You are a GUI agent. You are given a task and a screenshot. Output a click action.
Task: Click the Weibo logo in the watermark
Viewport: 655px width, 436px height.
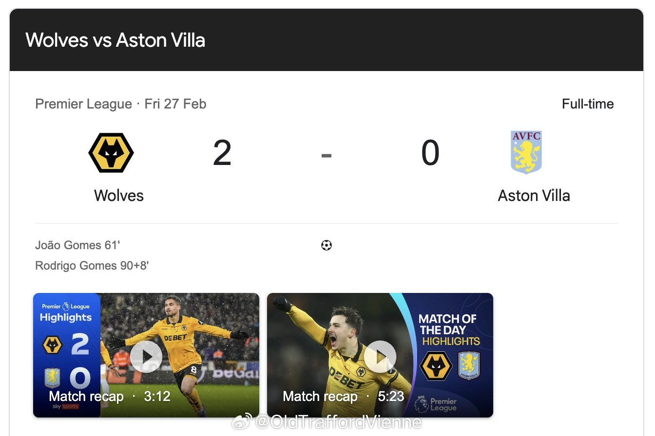(x=241, y=421)
